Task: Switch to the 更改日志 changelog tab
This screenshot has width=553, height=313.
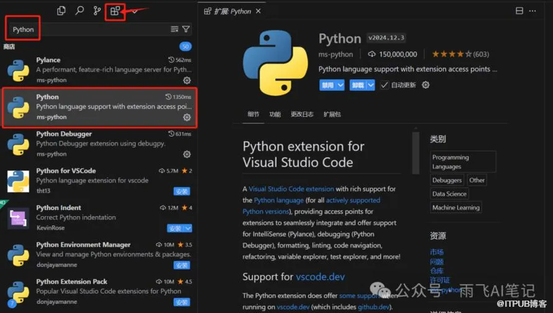Action: (302, 114)
